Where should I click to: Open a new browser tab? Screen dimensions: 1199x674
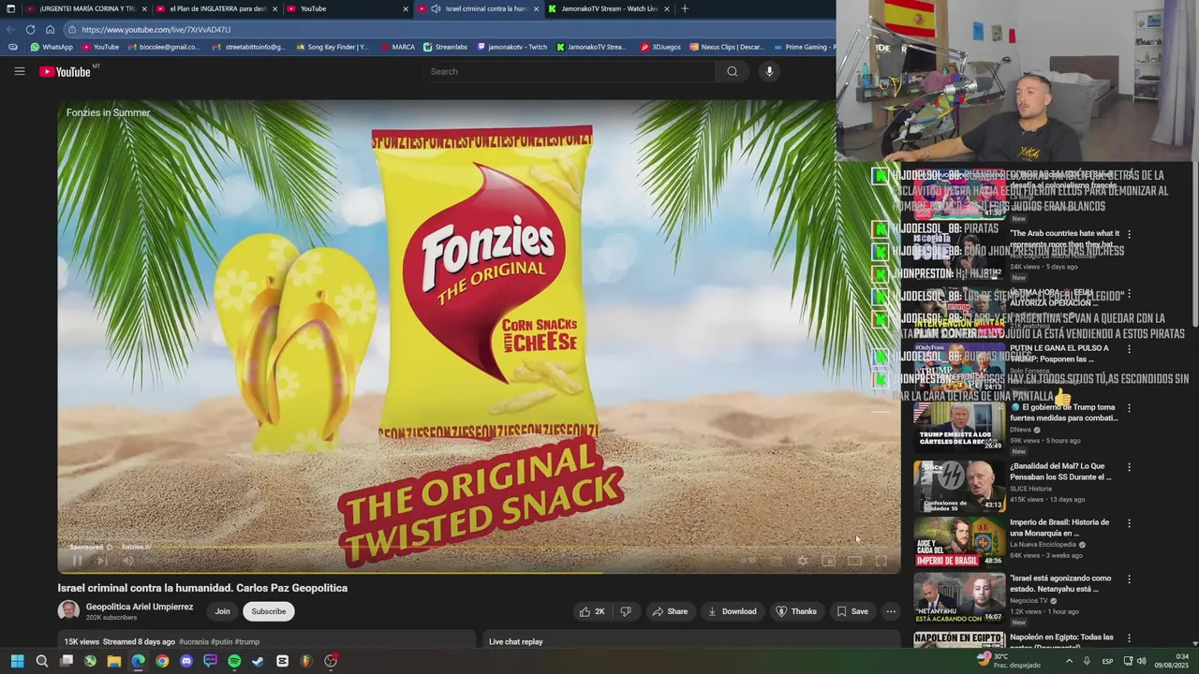pos(685,8)
